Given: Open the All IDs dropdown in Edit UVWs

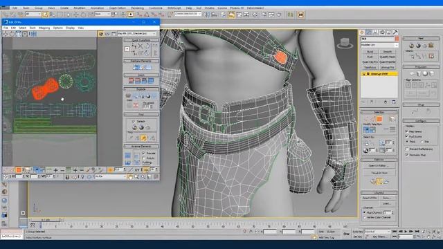Looking at the screenshot, I should [111, 176].
